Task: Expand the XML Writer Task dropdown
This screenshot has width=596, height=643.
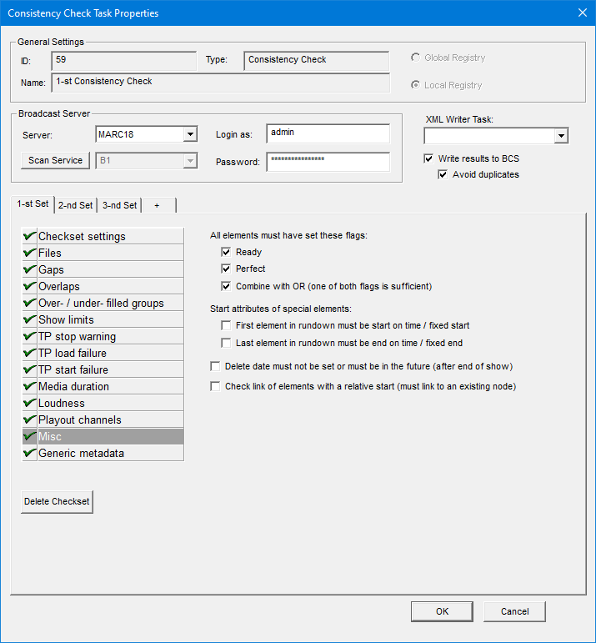Action: (561, 136)
